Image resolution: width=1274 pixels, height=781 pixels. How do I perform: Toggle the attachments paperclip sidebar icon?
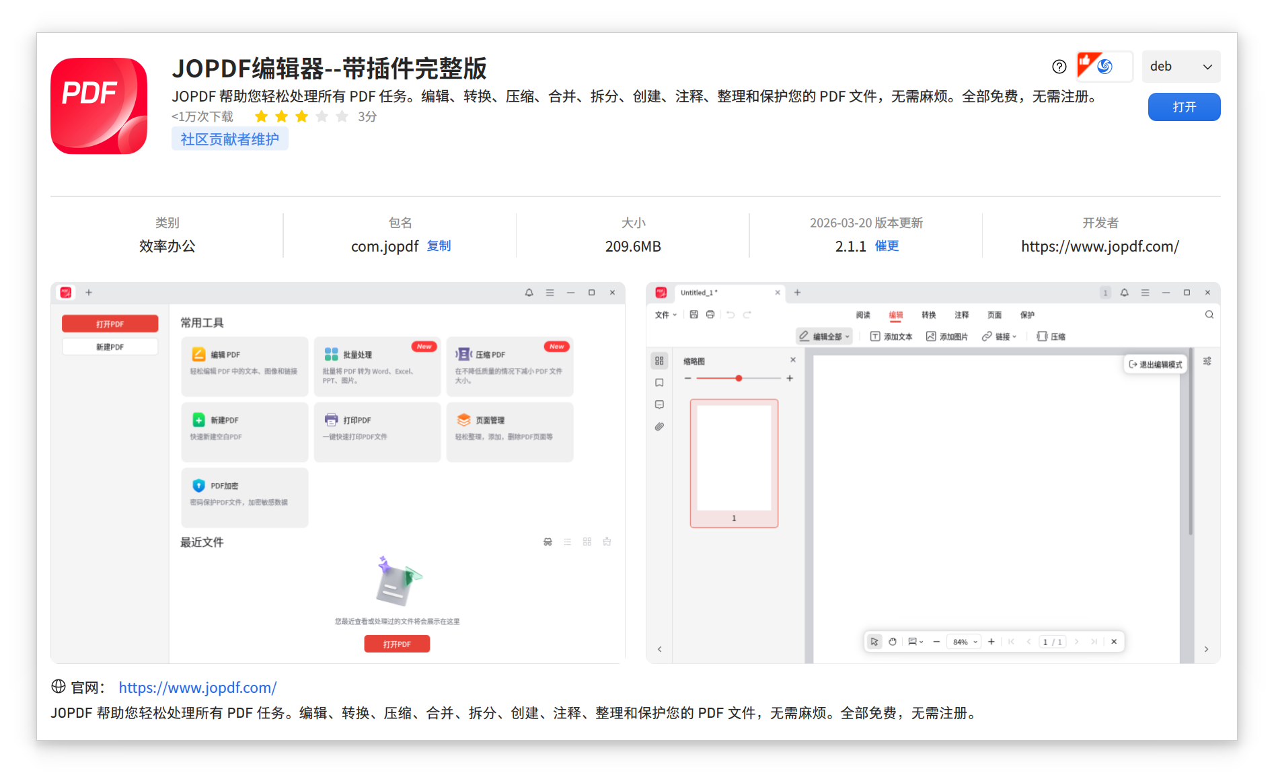pyautogui.click(x=659, y=426)
